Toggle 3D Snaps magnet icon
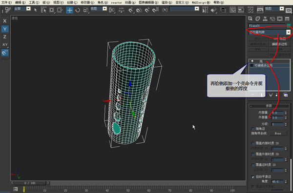The height and width of the screenshot is (193, 293). [131, 10]
